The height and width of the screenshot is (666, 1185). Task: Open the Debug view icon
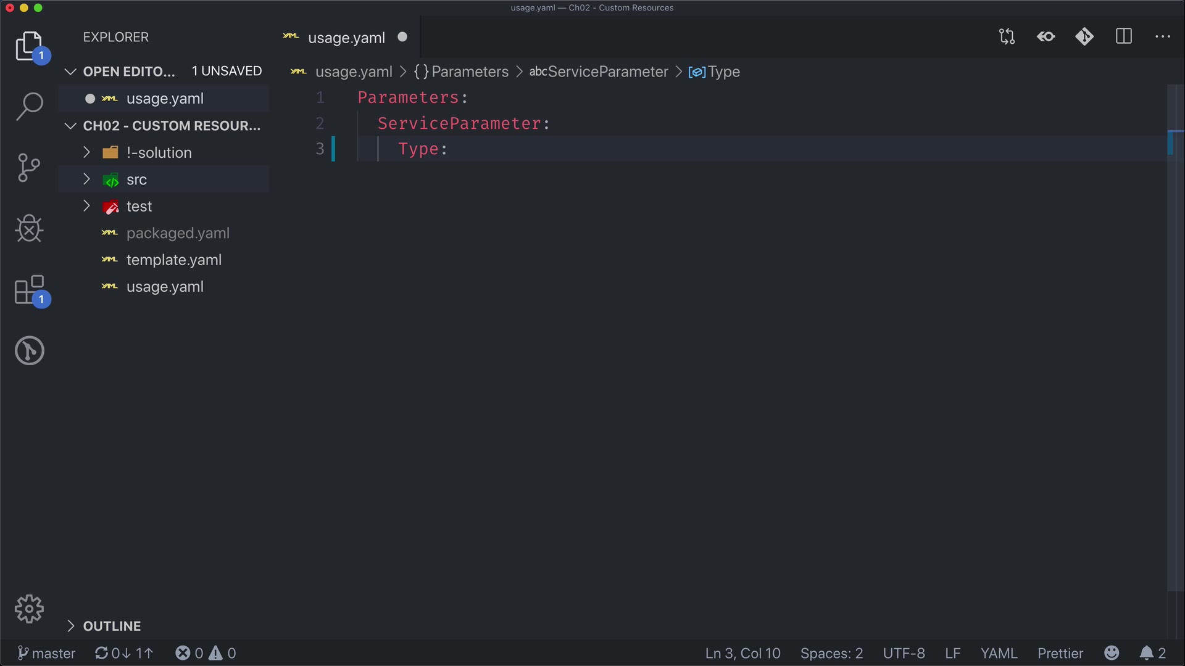29,228
